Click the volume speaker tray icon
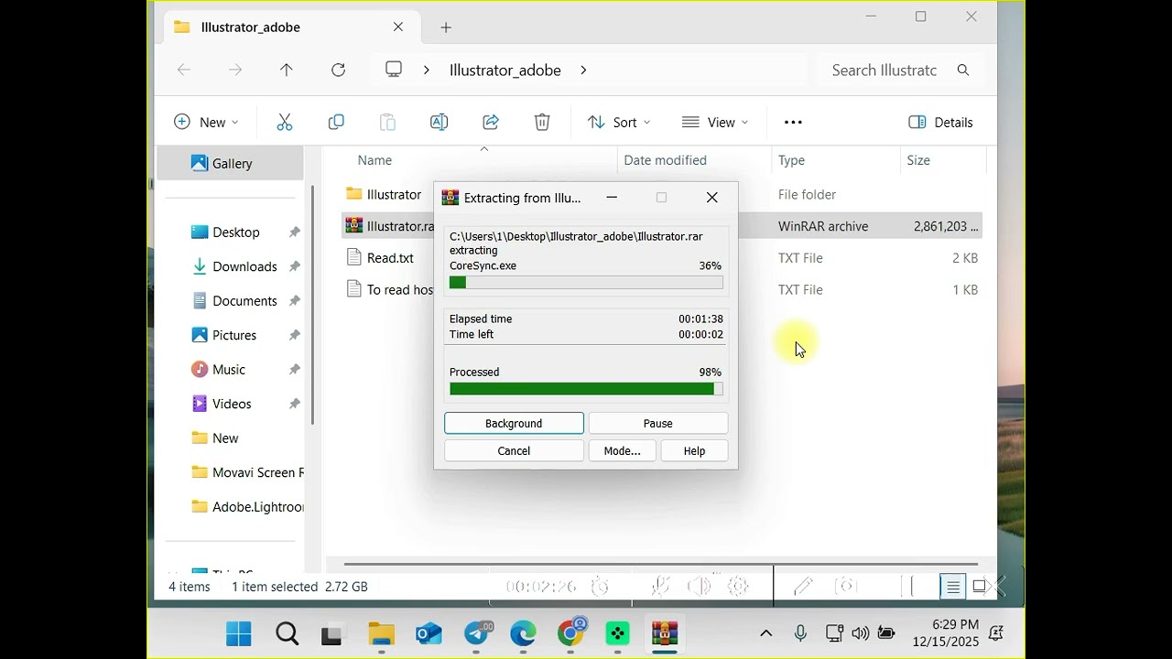This screenshot has height=659, width=1172. pyautogui.click(x=860, y=633)
